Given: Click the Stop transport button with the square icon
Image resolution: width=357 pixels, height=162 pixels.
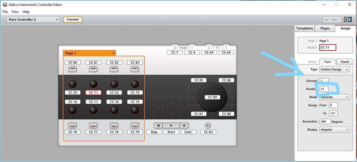Looking at the screenshot, I should coord(158,126).
